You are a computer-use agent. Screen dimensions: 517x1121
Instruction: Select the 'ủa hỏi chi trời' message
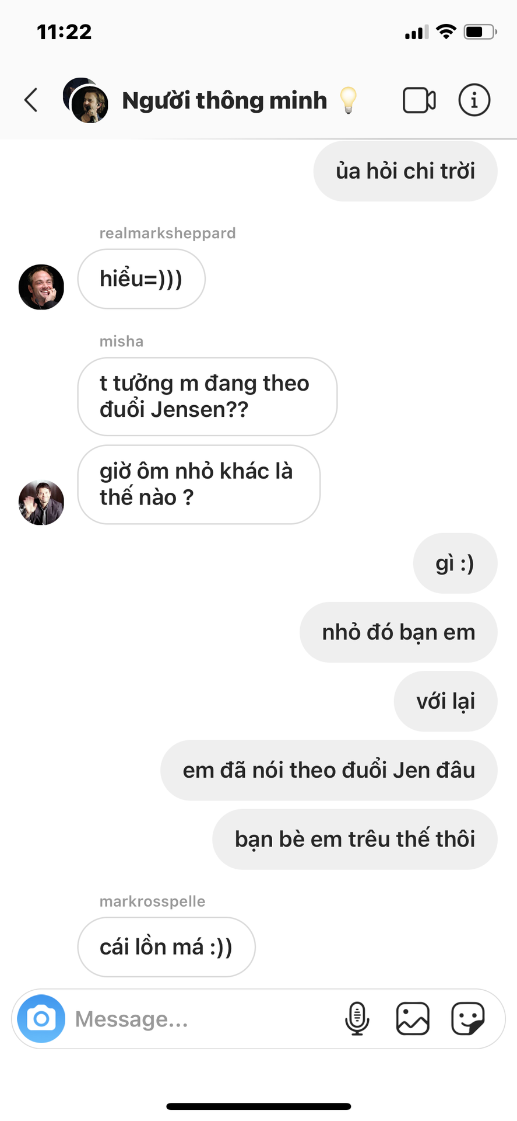406,171
